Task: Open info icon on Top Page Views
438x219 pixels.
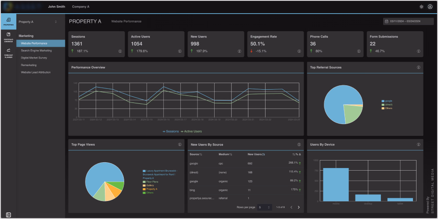Action: point(180,145)
